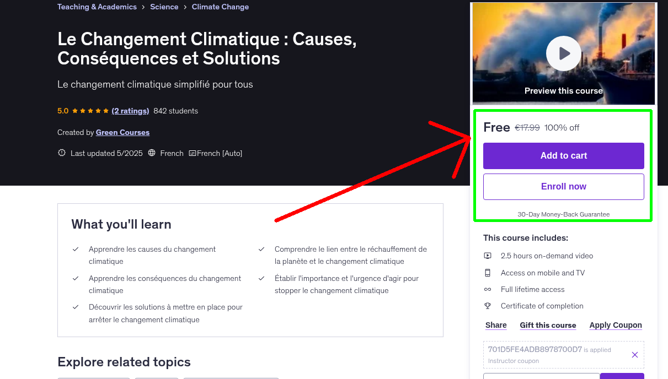Click the clock icon beside Last updated
The height and width of the screenshot is (379, 668).
point(61,153)
